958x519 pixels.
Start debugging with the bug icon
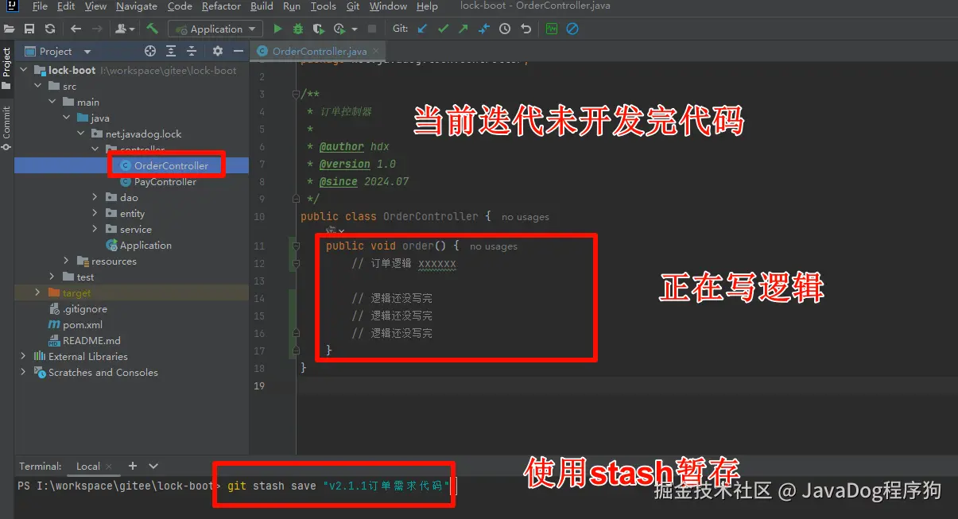[298, 29]
